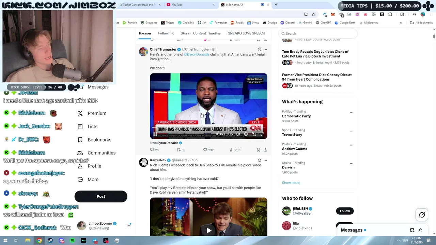
Task: Expand the CNN video to fullscreen
Action: pos(262,134)
